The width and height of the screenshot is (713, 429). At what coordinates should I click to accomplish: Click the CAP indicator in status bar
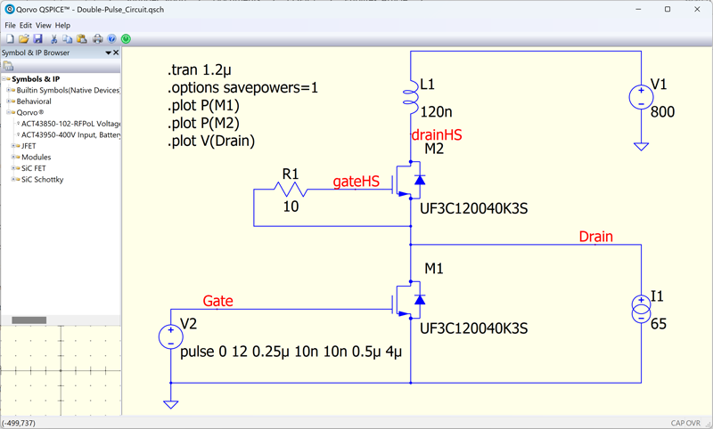[677, 423]
